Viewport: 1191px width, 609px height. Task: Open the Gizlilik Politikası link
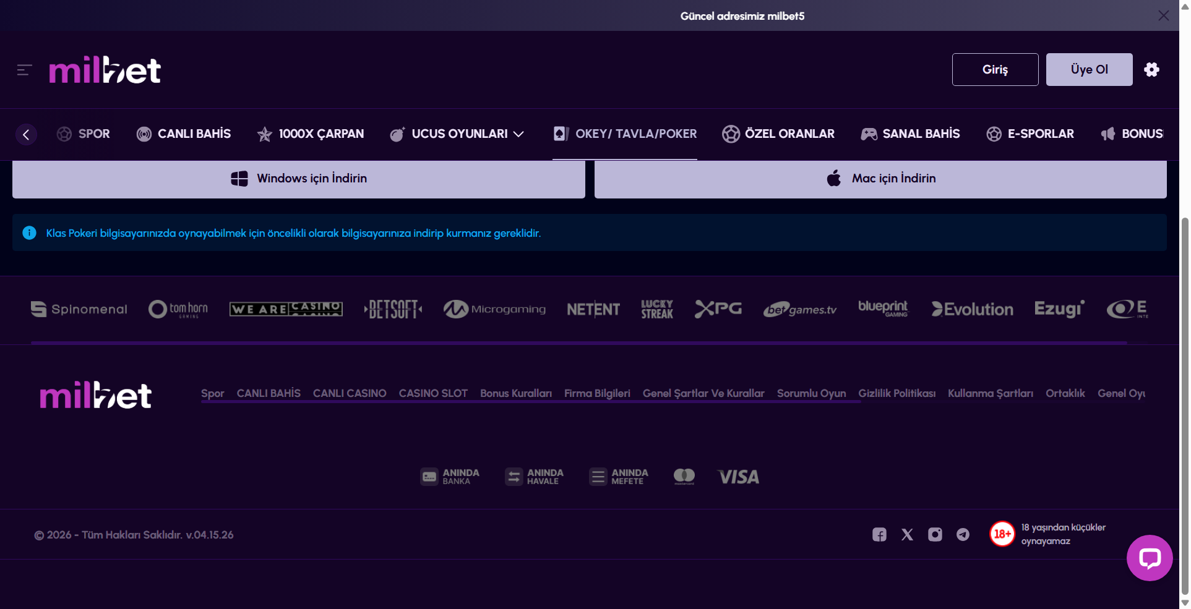[x=896, y=393]
